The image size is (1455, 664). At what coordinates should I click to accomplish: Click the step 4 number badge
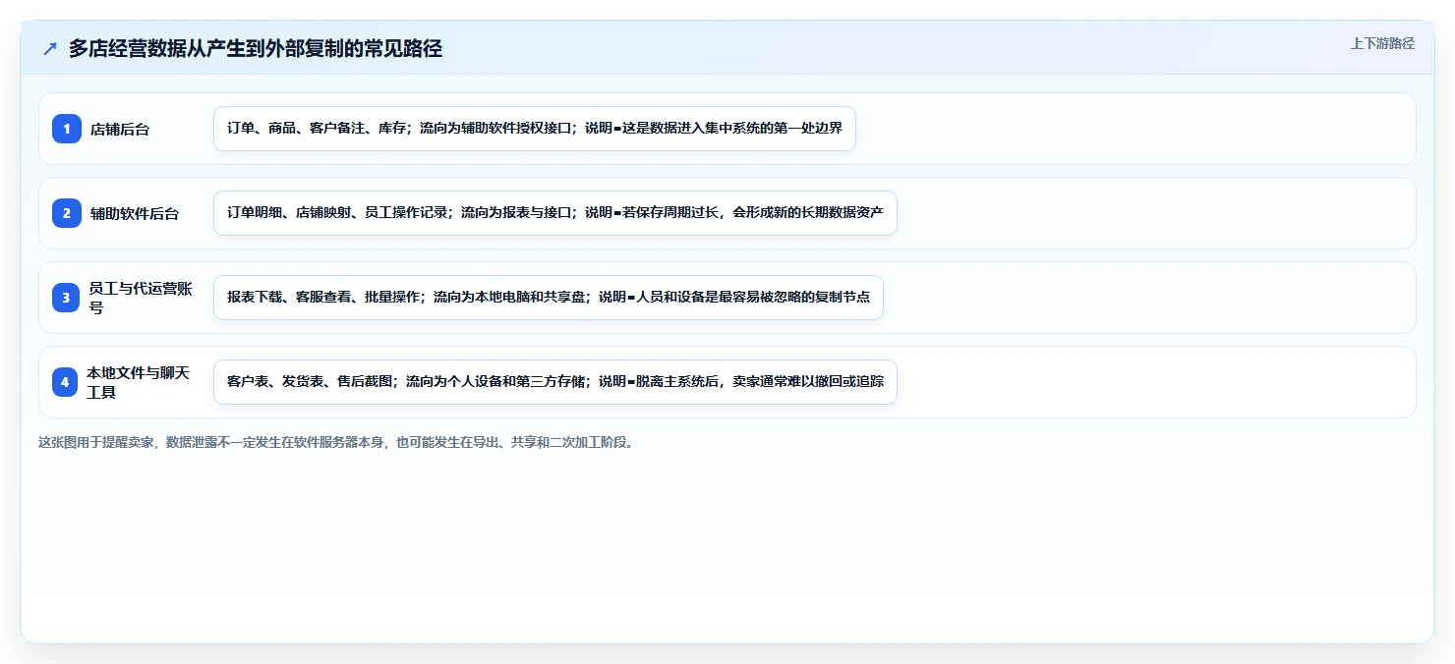[x=65, y=382]
